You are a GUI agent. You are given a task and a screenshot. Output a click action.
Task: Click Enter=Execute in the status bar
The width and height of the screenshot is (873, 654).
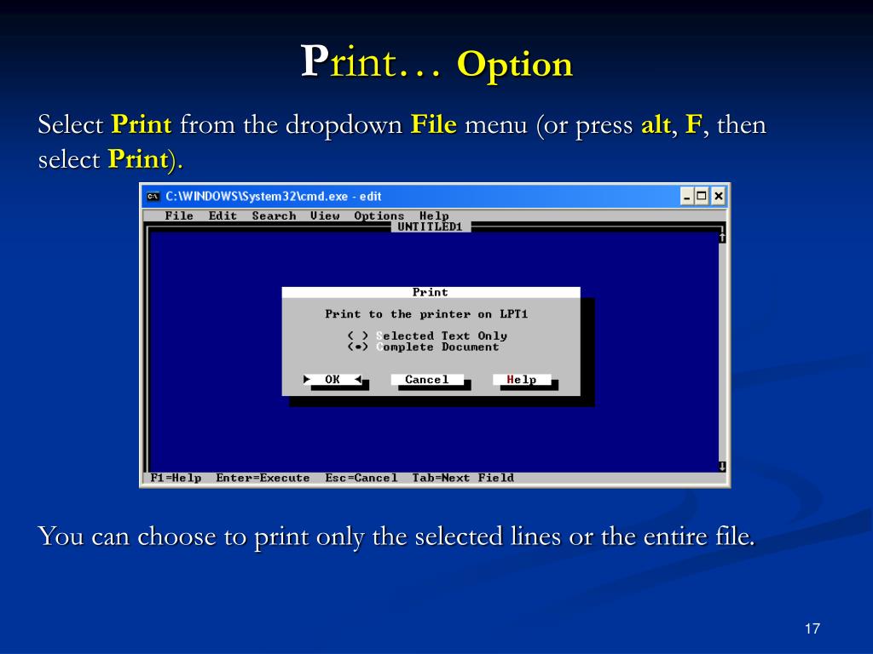tap(263, 478)
